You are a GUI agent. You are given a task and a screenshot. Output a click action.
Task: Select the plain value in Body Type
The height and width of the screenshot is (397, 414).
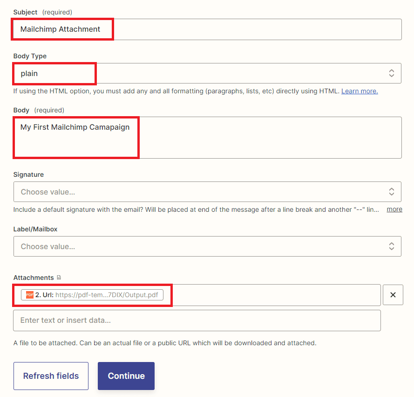click(29, 73)
